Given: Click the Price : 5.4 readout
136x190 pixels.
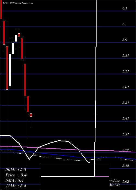Looking at the screenshot, I should [x=16, y=175].
